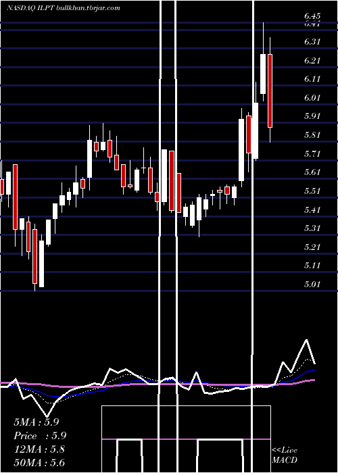This screenshot has width=338, height=473.
Task: Click the 5.11 price axis label
Action: [x=312, y=265]
